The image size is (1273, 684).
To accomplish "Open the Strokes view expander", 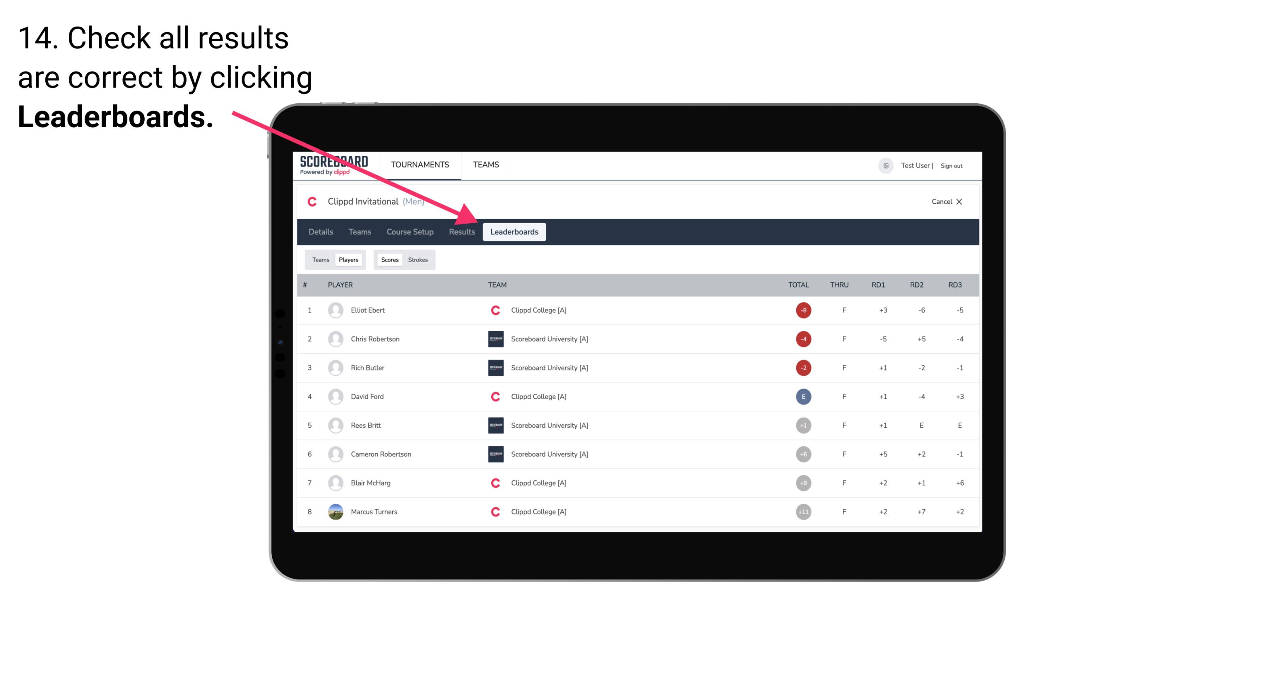I will click(418, 259).
